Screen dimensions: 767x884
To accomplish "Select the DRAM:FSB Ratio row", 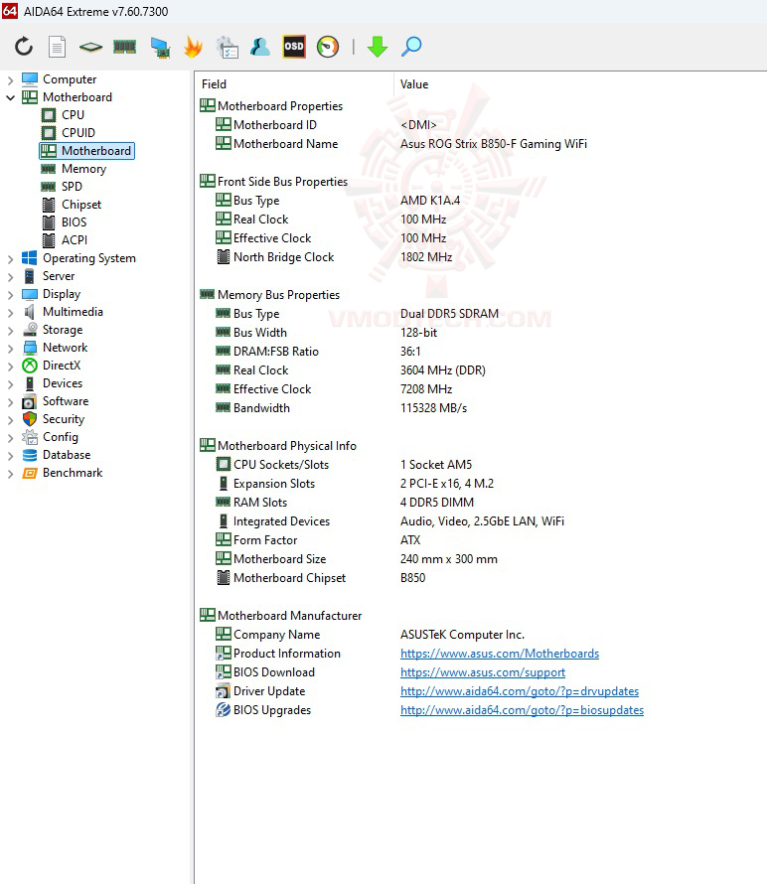I will (481, 352).
